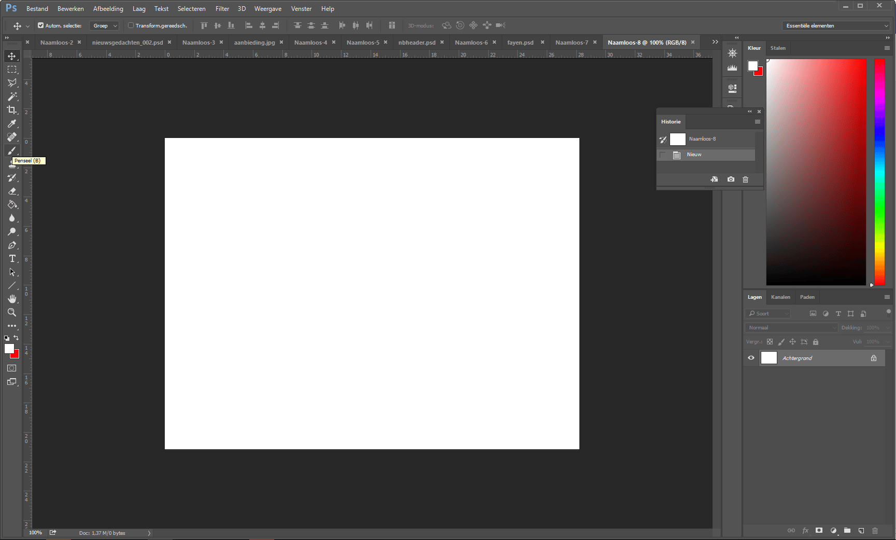
Task: Open the Groep selection dropdown
Action: point(104,25)
